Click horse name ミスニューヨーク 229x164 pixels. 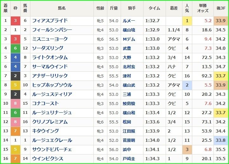pyautogui.click(x=50, y=39)
